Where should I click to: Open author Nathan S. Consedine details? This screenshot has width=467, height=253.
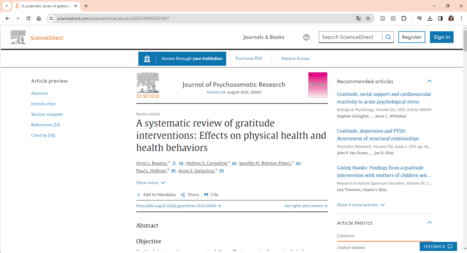pos(206,163)
